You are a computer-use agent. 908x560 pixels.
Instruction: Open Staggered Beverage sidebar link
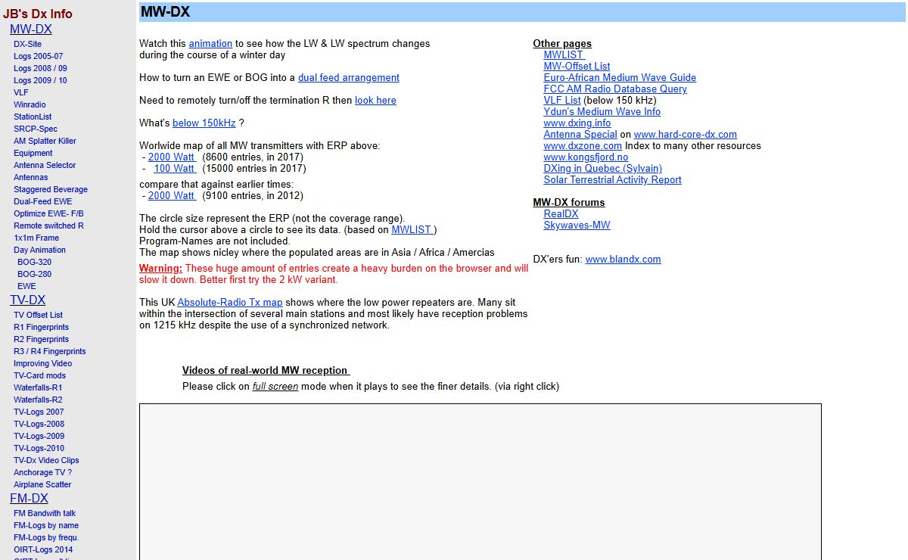51,189
